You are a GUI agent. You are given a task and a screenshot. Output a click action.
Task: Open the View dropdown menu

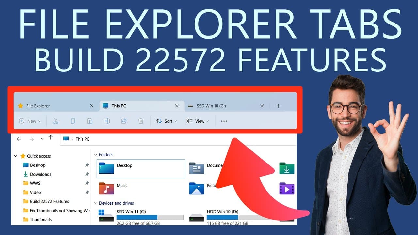[198, 121]
